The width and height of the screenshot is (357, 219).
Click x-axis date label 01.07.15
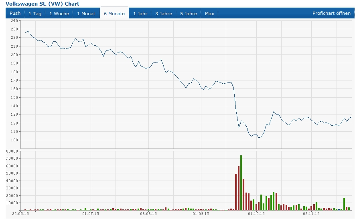(x=91, y=213)
